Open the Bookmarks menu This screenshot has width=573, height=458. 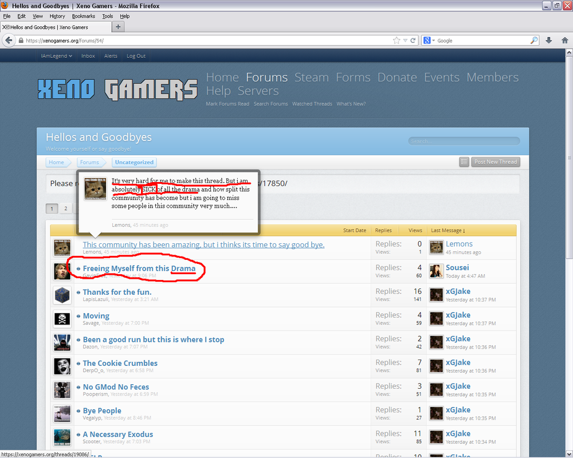(x=83, y=16)
